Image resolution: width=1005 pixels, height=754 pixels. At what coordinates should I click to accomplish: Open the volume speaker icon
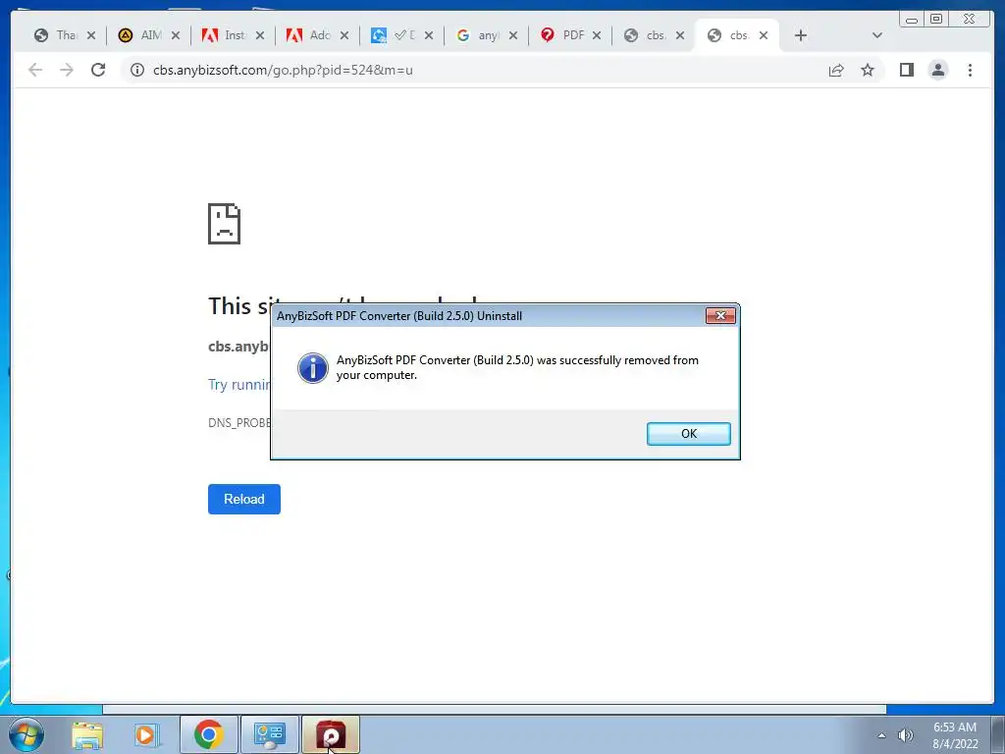(906, 735)
